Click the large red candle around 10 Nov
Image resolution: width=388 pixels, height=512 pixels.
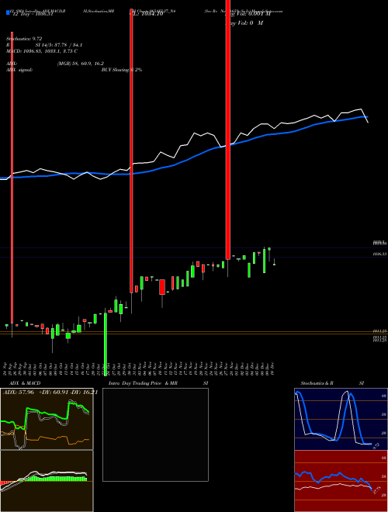[162, 287]
